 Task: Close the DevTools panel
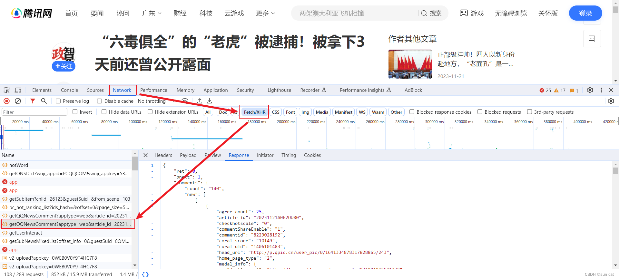pyautogui.click(x=611, y=90)
